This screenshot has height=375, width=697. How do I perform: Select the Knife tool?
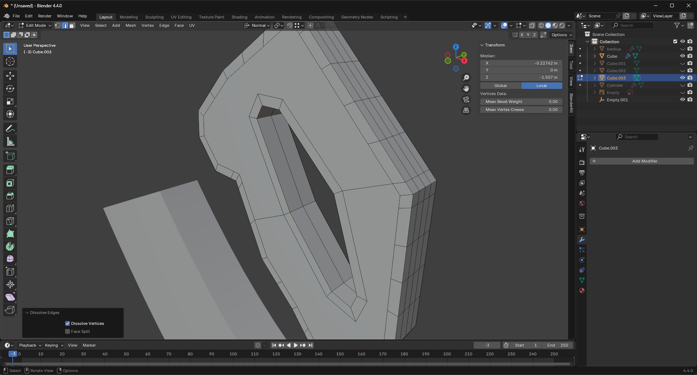pos(10,221)
